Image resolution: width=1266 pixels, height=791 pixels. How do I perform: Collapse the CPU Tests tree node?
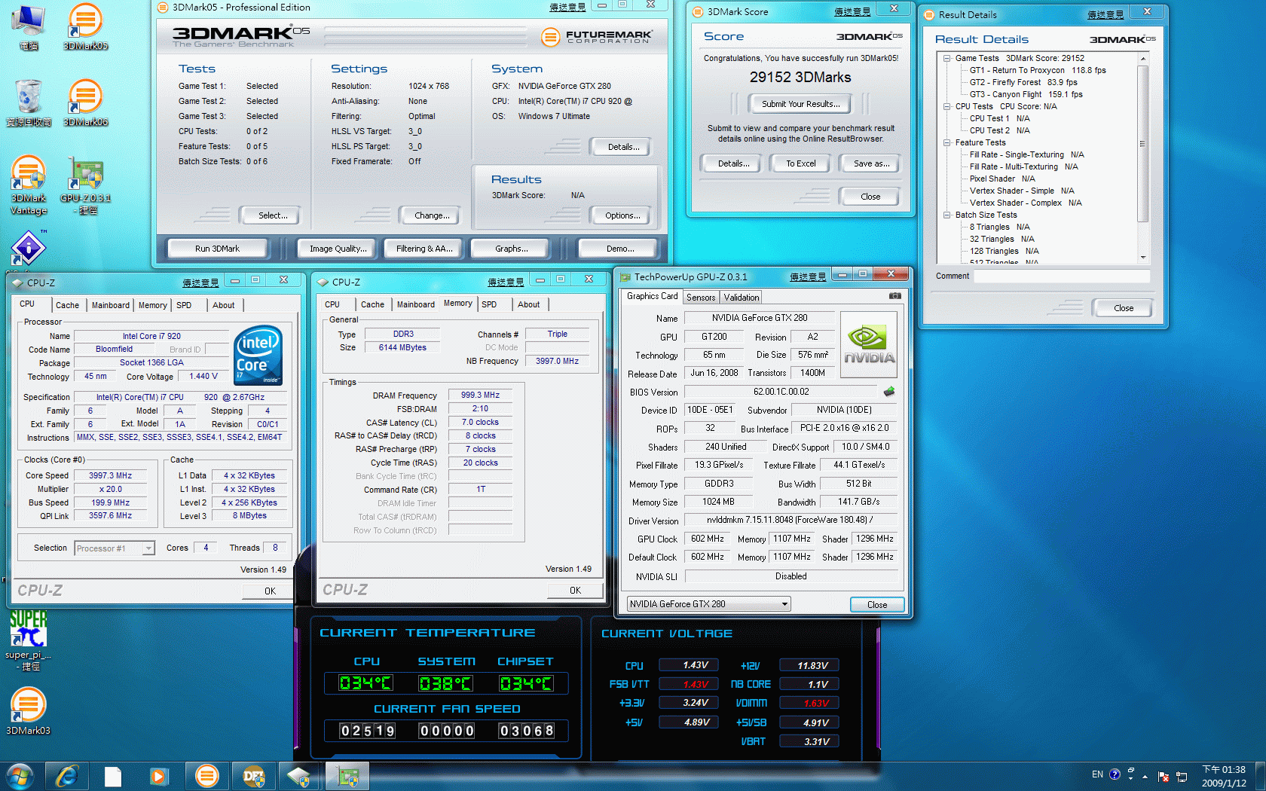(947, 106)
